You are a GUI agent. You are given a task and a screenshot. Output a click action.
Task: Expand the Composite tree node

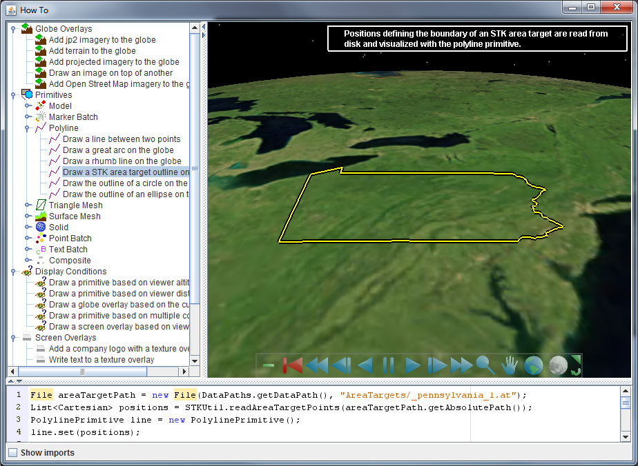click(x=27, y=260)
